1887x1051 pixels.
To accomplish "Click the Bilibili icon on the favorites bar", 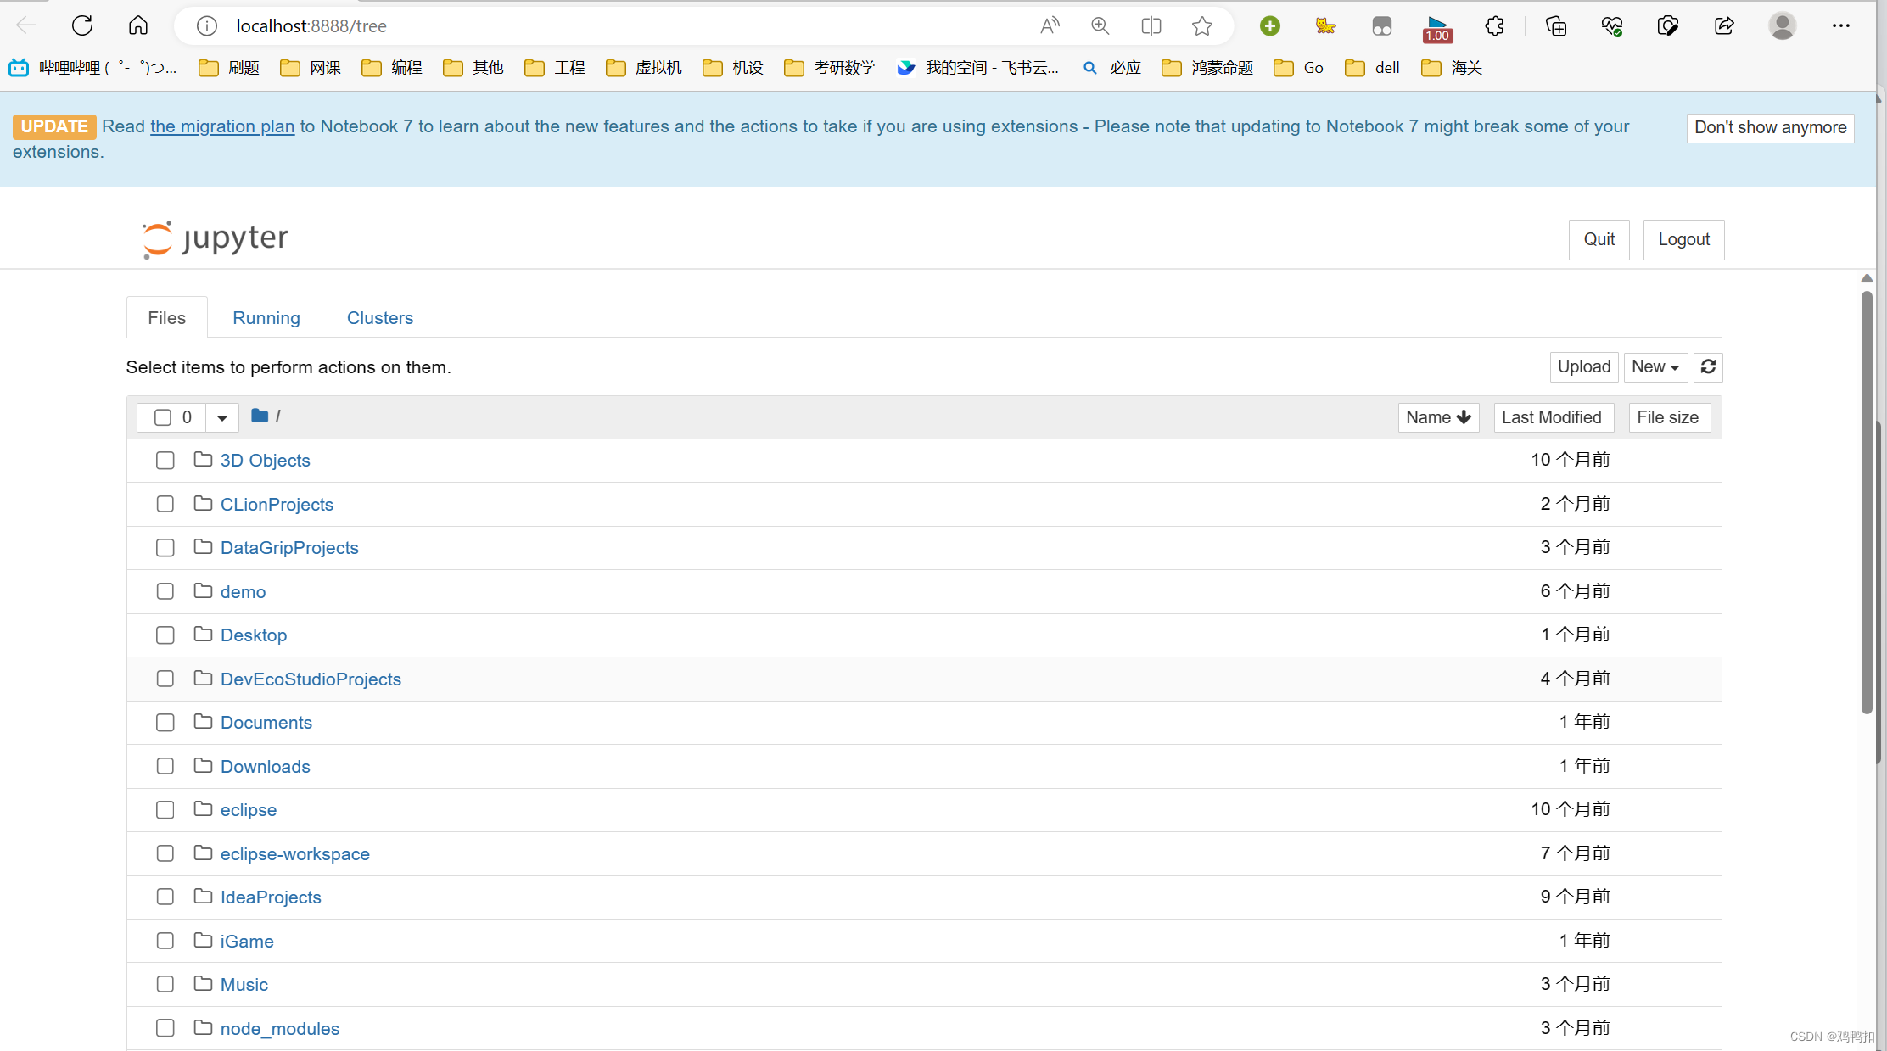I will click(19, 67).
